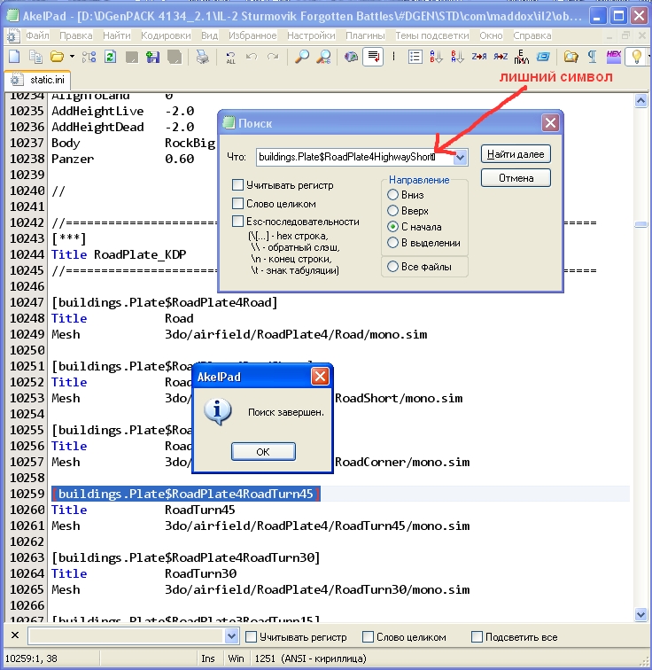Reopen the file with green refresh icon
This screenshot has height=670, width=652.
click(x=110, y=57)
